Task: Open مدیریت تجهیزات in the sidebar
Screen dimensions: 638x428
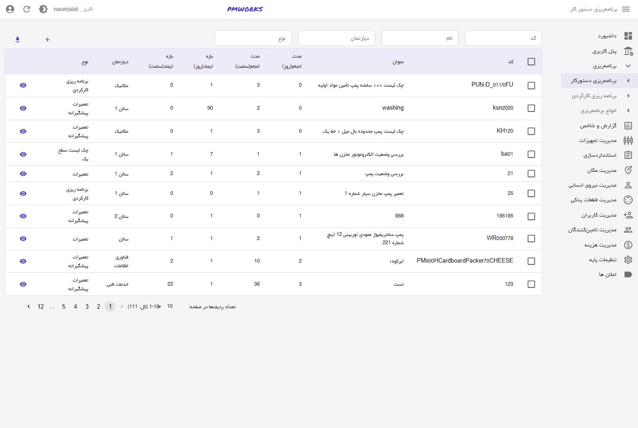Action: click(x=598, y=141)
